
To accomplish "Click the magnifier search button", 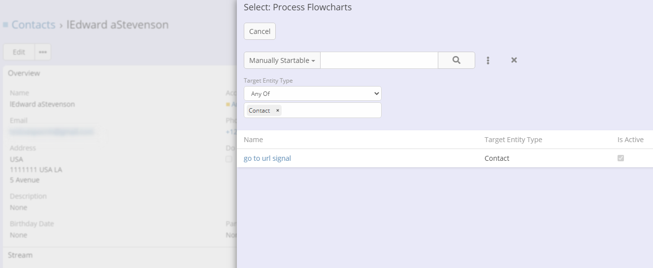I will pos(456,60).
